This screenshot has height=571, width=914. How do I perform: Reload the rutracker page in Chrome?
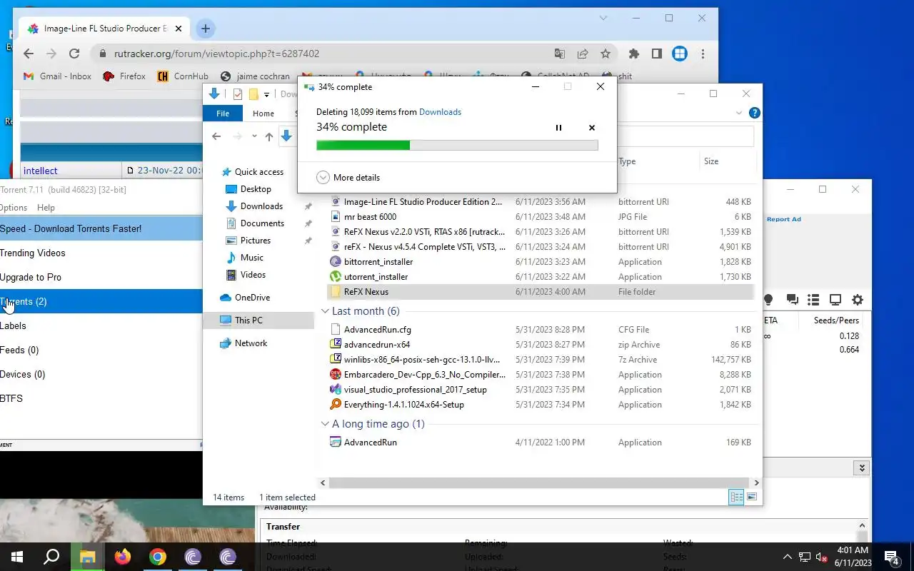point(74,54)
